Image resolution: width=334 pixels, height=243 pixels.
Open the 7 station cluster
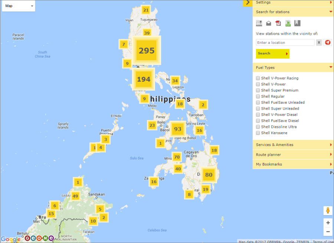pos(124,44)
